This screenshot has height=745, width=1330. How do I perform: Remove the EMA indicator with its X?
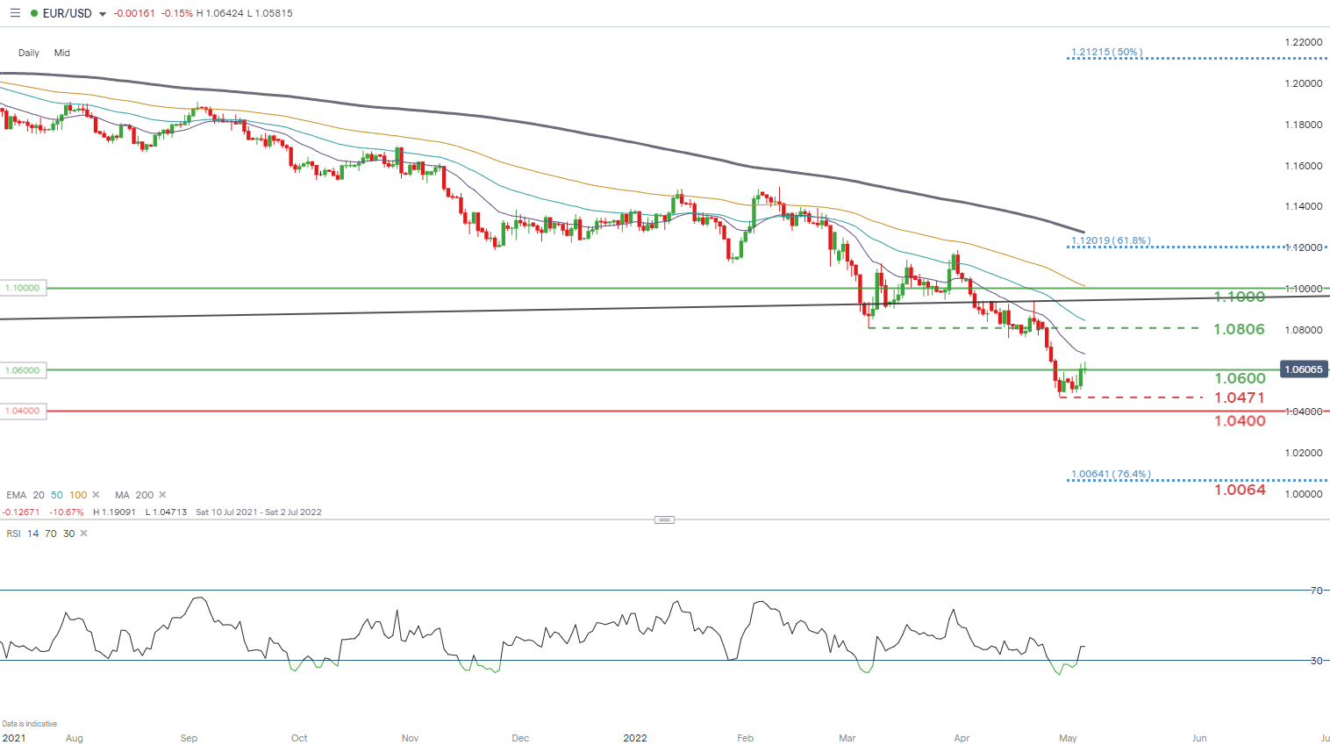[x=96, y=495]
